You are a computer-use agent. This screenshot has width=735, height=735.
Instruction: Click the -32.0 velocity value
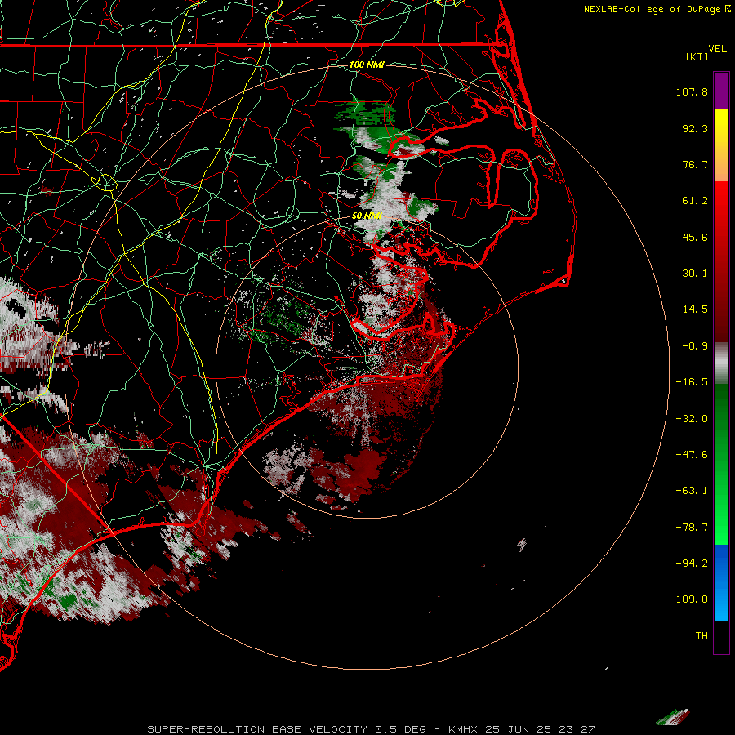point(692,419)
